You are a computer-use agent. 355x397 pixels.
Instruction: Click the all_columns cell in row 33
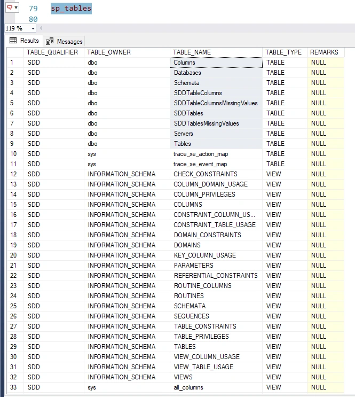(216, 387)
